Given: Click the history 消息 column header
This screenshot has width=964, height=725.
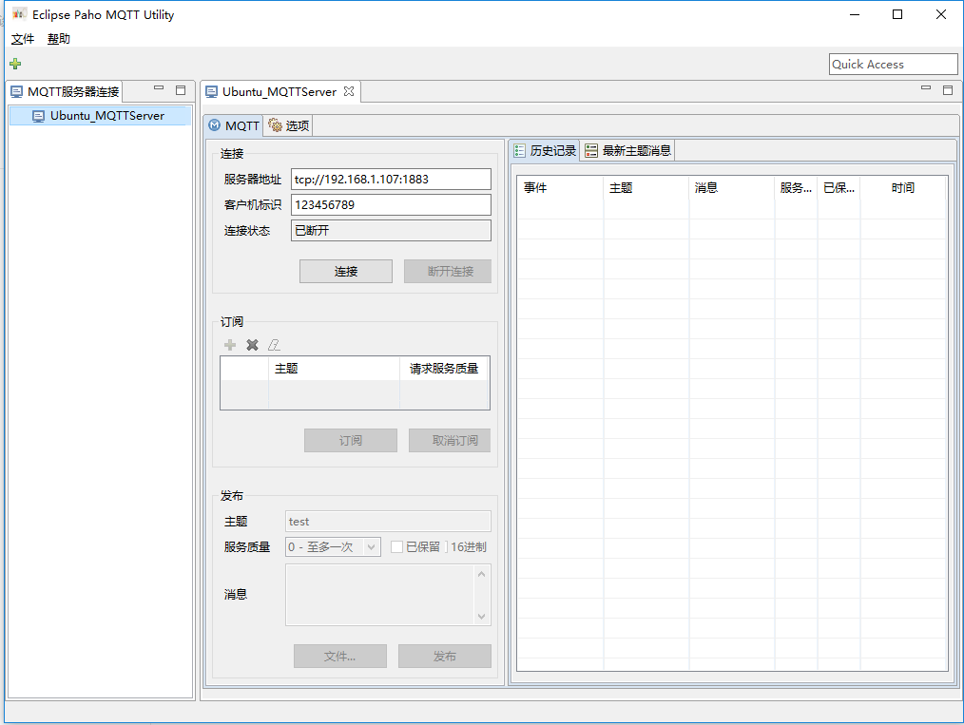Looking at the screenshot, I should click(732, 188).
